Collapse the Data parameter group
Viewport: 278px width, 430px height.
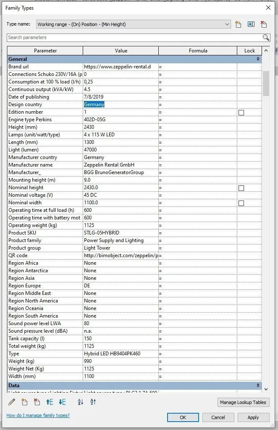pyautogui.click(x=258, y=385)
